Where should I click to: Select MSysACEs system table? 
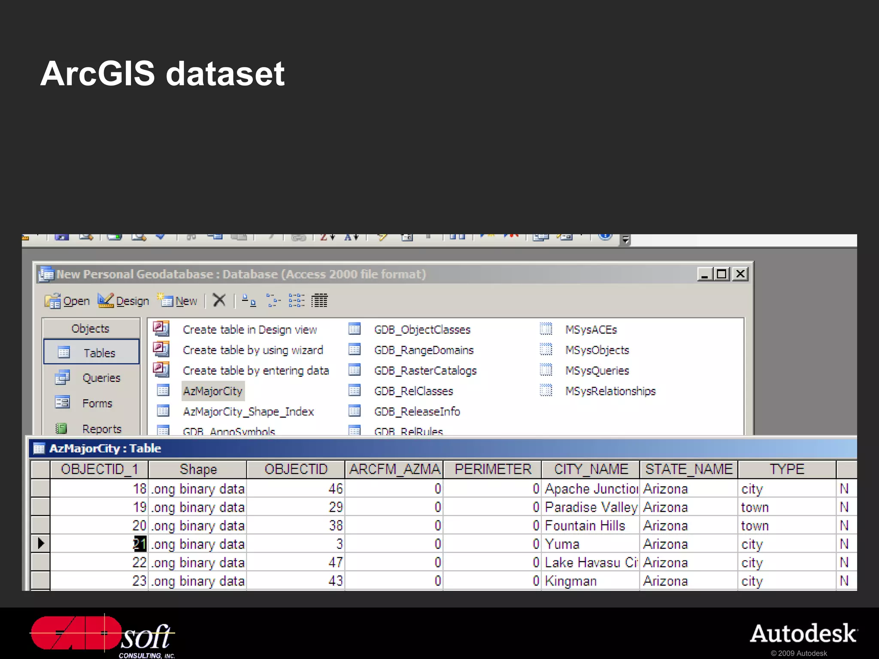[591, 329]
